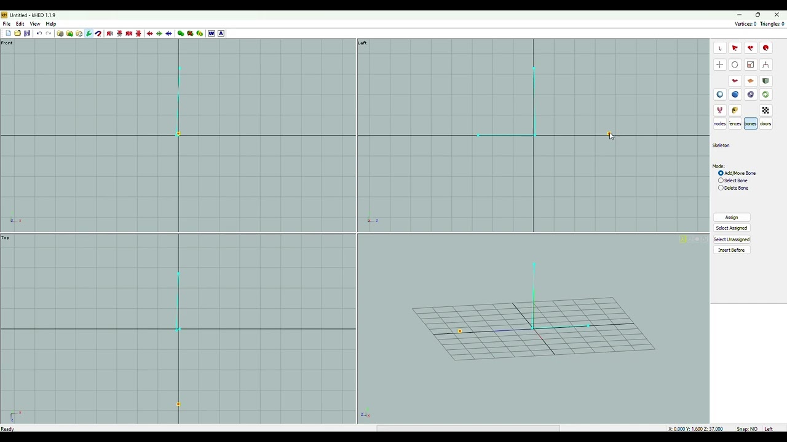
Task: Select the scale tool icon
Action: coord(750,64)
